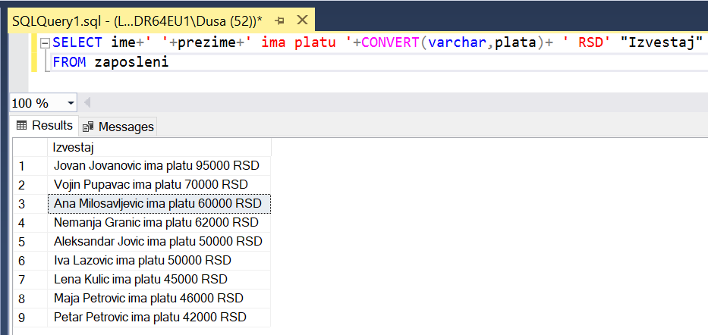708x335 pixels.
Task: Switch to the Results tab
Action: 45,126
